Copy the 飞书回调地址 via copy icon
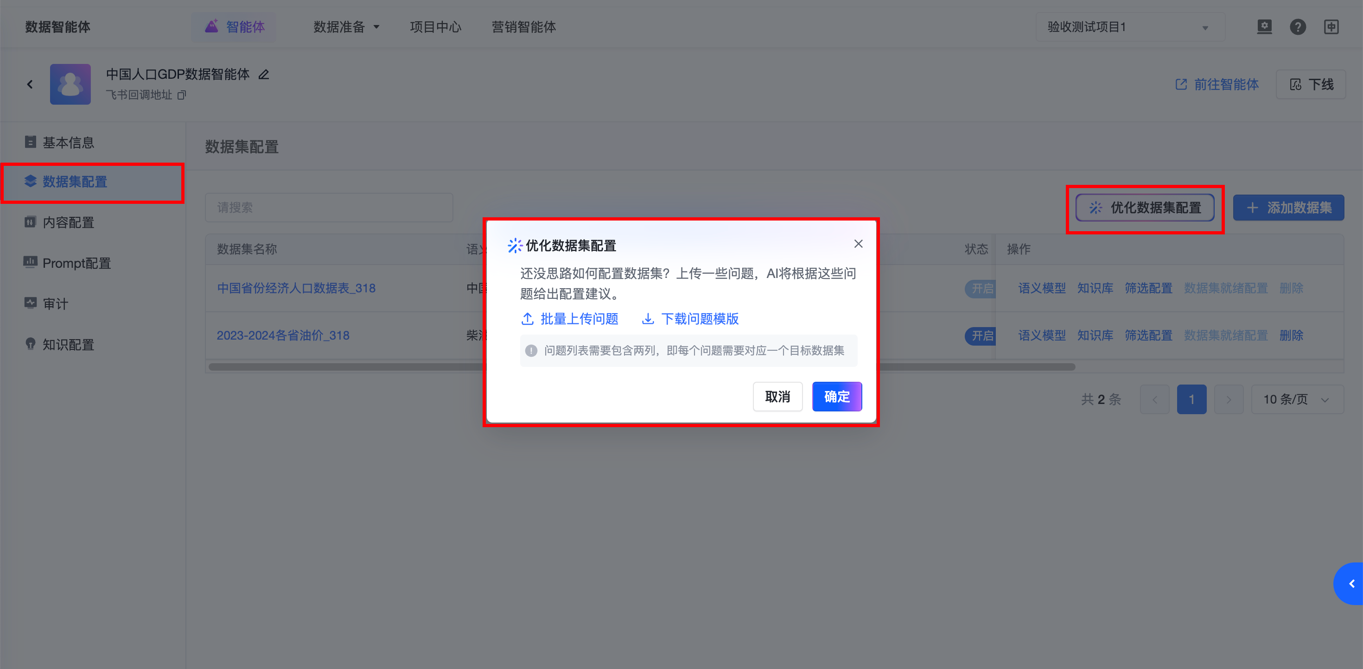 (x=181, y=95)
